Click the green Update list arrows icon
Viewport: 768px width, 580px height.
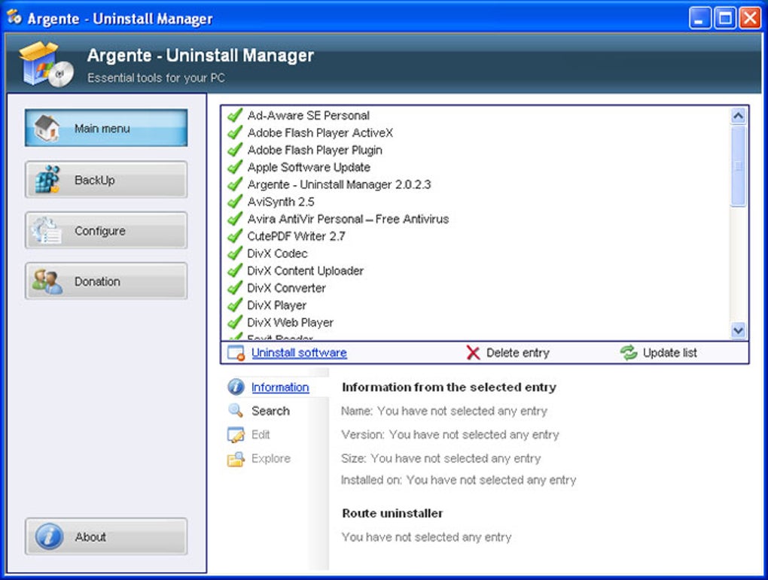pos(629,352)
